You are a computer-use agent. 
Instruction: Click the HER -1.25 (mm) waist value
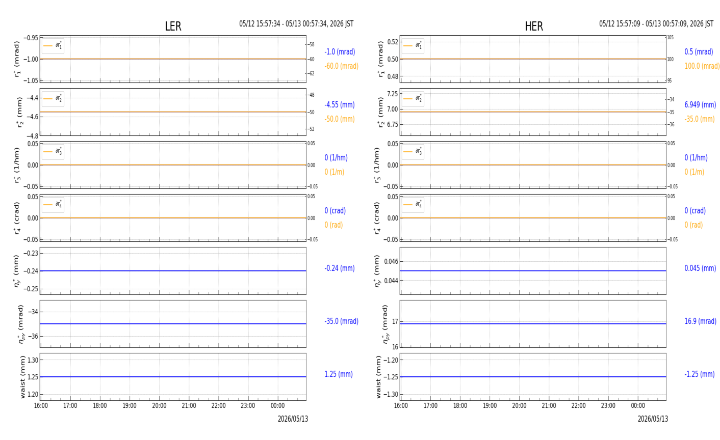point(700,374)
